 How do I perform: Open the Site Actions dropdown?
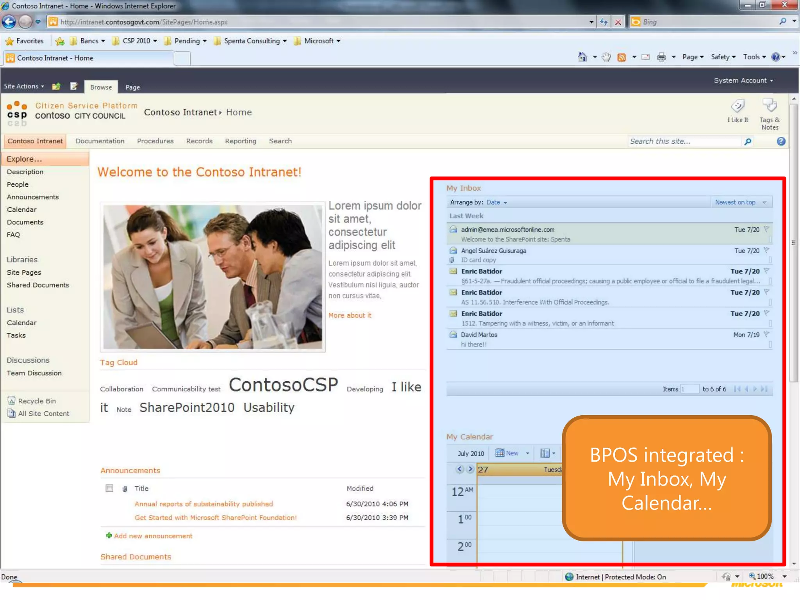(24, 86)
